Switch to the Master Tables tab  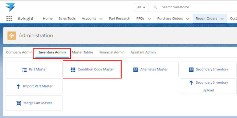82,52
